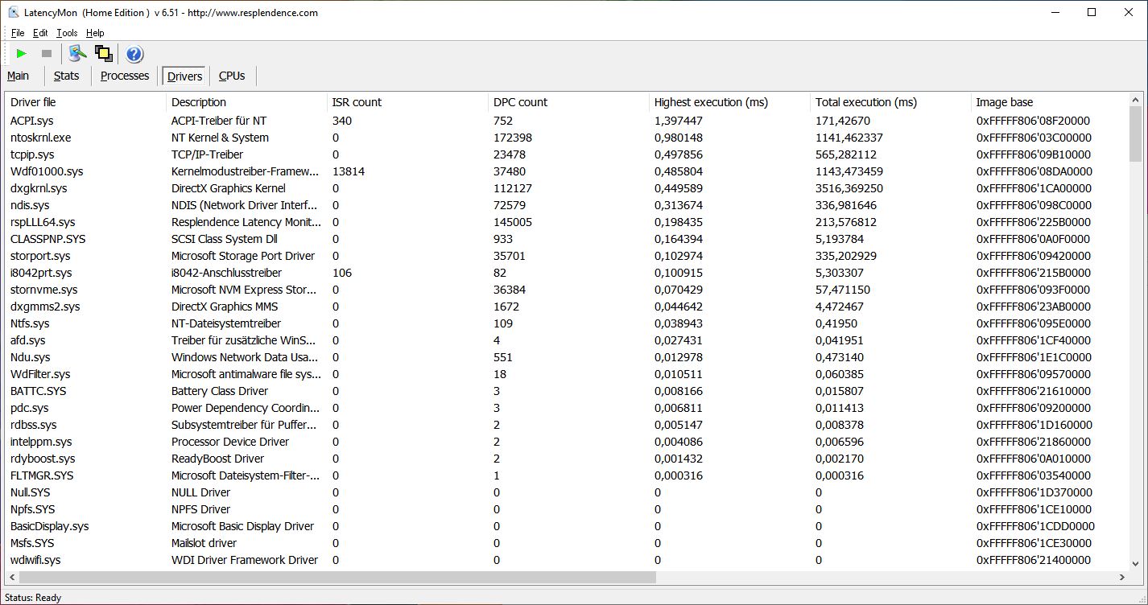The width and height of the screenshot is (1148, 605).
Task: Click the horizontal scrollbar left arrow
Action: click(12, 577)
